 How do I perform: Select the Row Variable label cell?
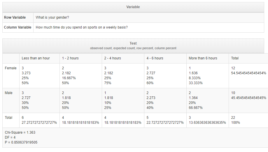click(18, 17)
